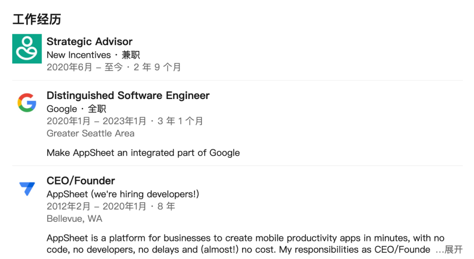
Task: Open the Google logo icon
Action: click(27, 103)
